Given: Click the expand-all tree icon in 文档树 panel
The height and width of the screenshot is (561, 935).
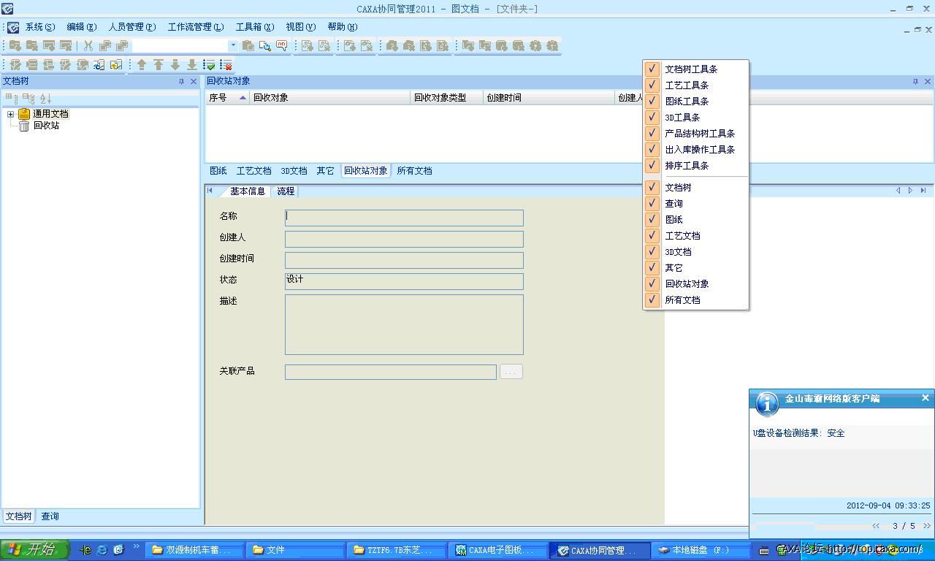Looking at the screenshot, I should (12, 98).
